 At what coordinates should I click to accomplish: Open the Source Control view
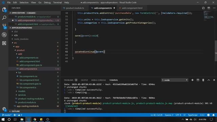point(4,26)
